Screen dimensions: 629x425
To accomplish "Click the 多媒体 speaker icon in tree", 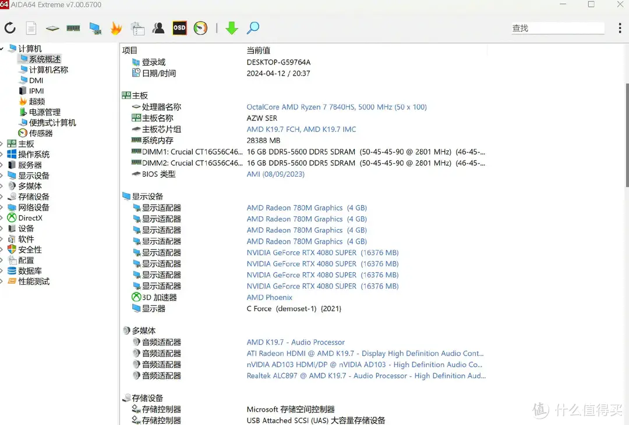I will 12,186.
